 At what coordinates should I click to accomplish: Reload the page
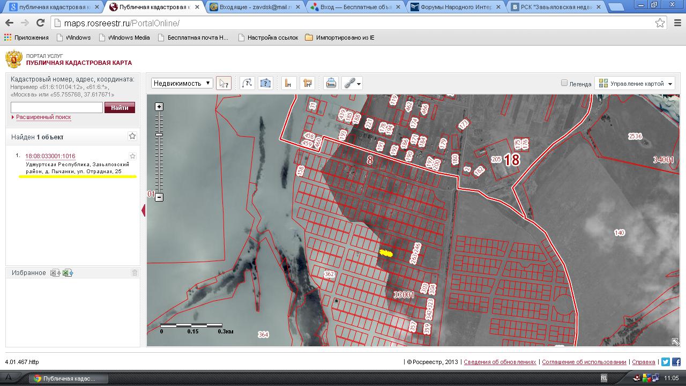(x=40, y=23)
